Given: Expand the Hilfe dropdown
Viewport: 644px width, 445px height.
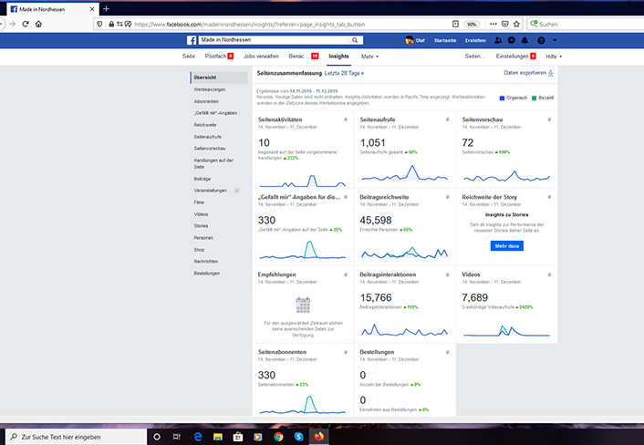Looking at the screenshot, I should (x=554, y=57).
